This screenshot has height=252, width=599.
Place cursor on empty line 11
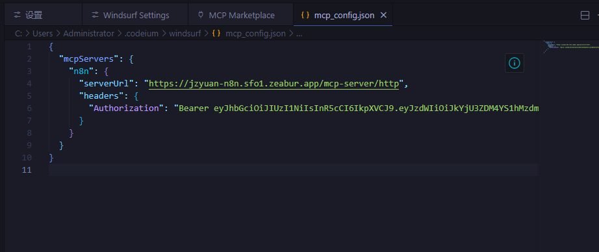tap(294, 170)
